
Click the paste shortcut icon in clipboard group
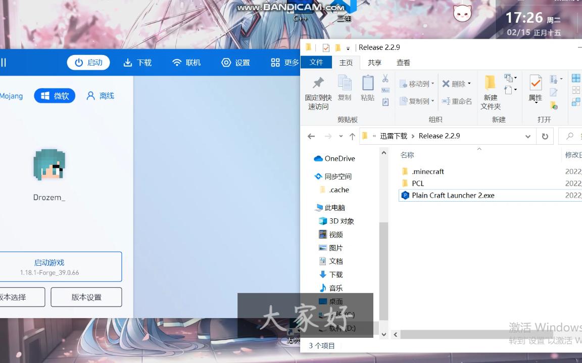click(385, 102)
